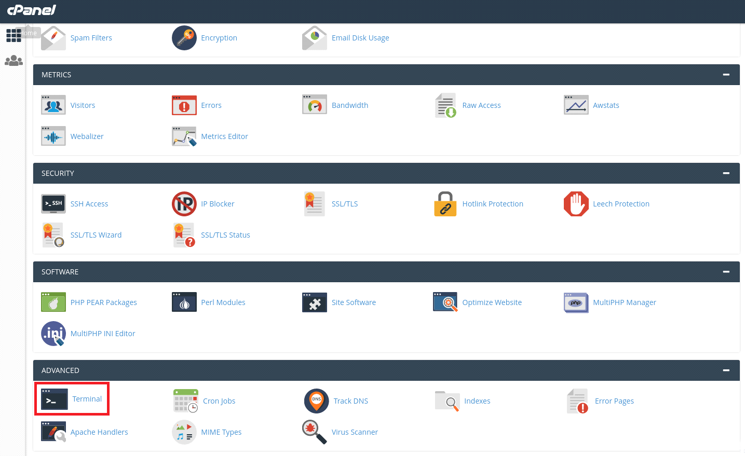Image resolution: width=745 pixels, height=456 pixels.
Task: Click the Awstats metrics icon
Action: pos(576,105)
